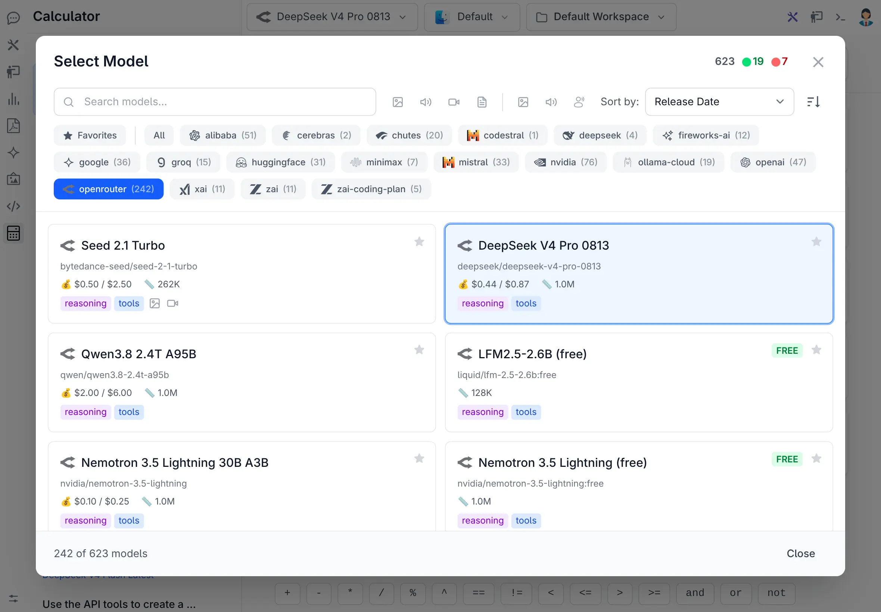The height and width of the screenshot is (612, 881).
Task: Open the bar chart icon in the sidebar
Action: [13, 99]
